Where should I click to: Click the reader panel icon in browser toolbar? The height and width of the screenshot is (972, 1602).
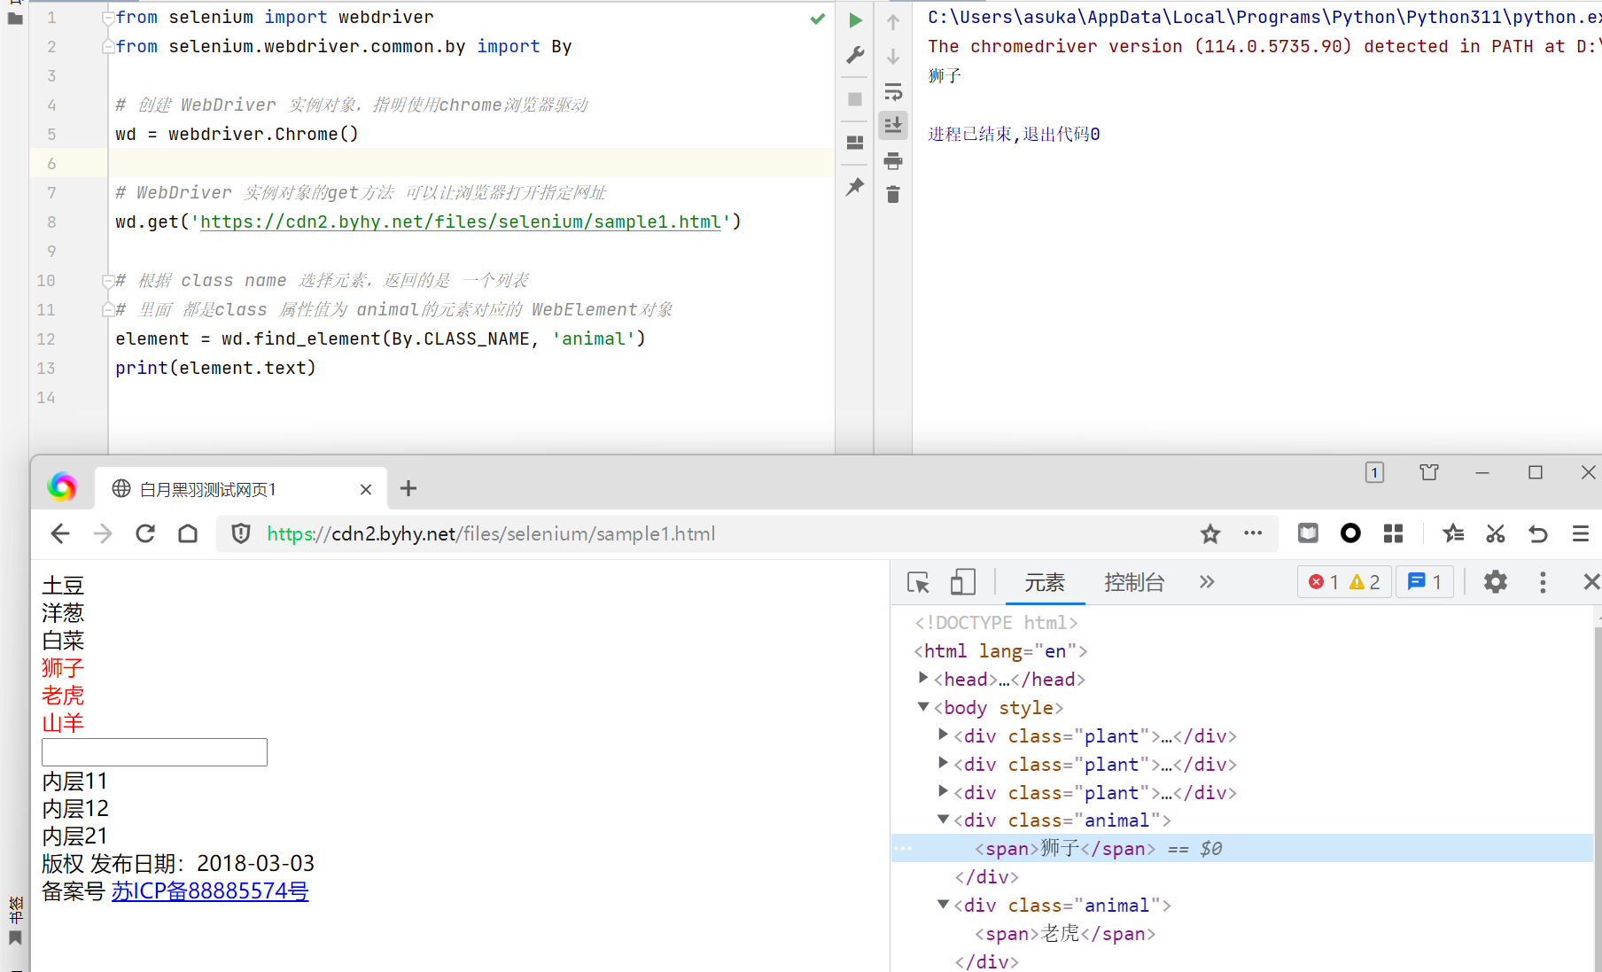click(x=1308, y=533)
